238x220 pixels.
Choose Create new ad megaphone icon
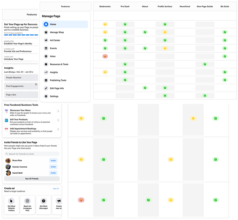(59, 201)
